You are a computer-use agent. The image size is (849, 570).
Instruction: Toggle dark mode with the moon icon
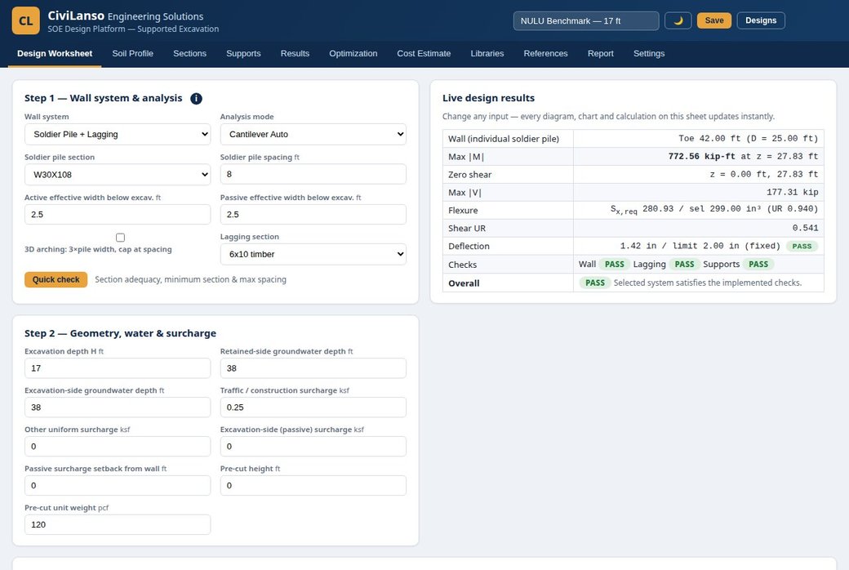point(678,20)
